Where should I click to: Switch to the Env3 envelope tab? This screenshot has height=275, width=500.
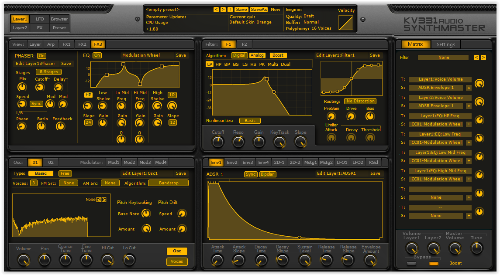248,162
